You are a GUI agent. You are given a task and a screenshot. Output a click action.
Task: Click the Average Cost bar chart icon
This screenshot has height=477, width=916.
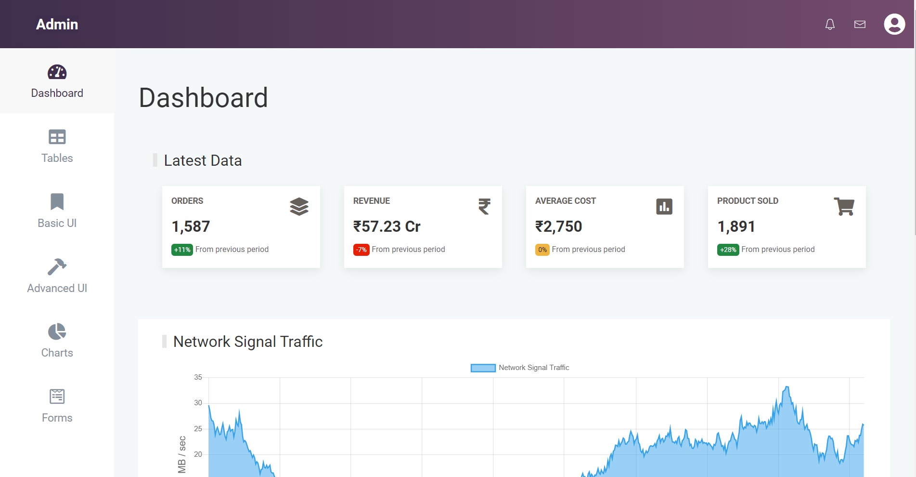pos(664,207)
